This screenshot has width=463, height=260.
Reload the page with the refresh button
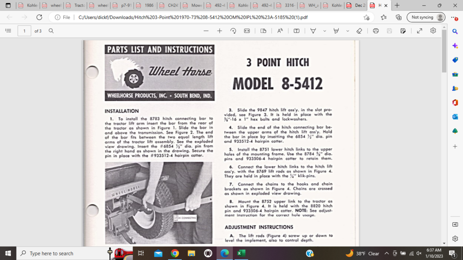[x=39, y=17]
